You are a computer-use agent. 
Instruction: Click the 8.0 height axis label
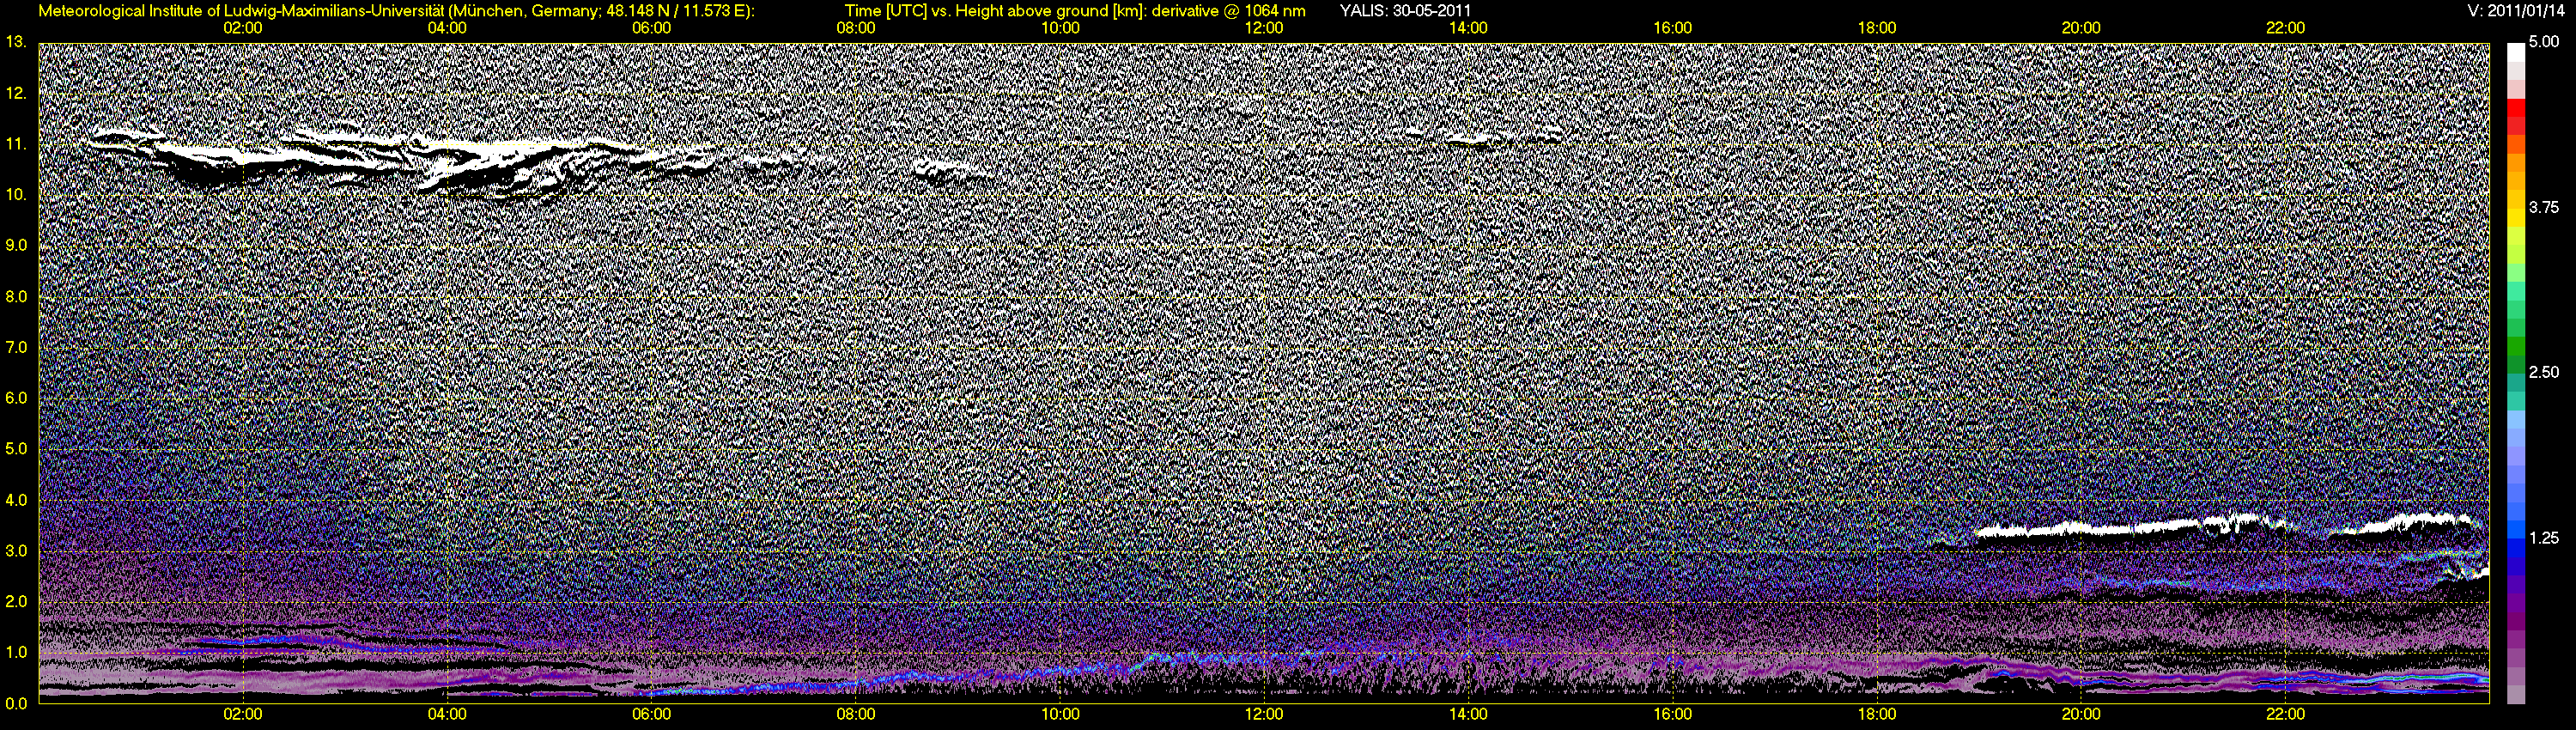click(16, 297)
